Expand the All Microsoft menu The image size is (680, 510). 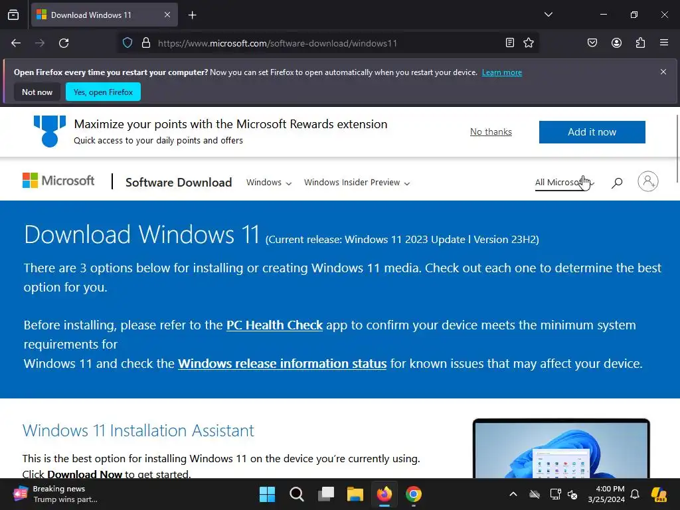tap(564, 183)
